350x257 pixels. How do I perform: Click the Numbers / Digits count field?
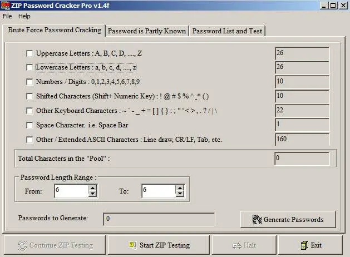[302, 82]
